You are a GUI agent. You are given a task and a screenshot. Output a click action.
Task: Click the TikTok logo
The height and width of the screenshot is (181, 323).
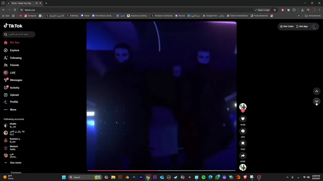coord(13,26)
